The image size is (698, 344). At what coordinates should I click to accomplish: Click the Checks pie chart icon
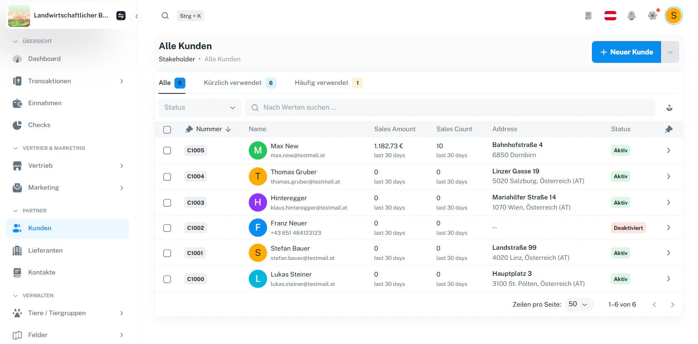(x=17, y=125)
